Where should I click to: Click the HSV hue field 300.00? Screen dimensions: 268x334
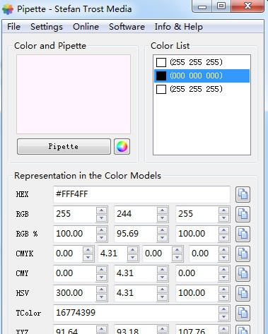click(x=75, y=293)
